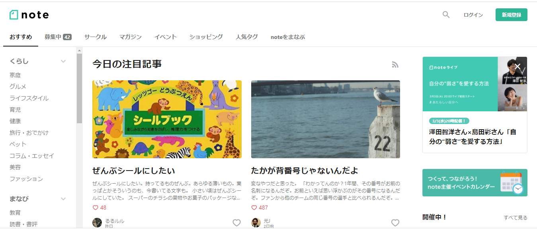The width and height of the screenshot is (537, 229).
Task: Click the ログイン link
Action: [x=473, y=15]
